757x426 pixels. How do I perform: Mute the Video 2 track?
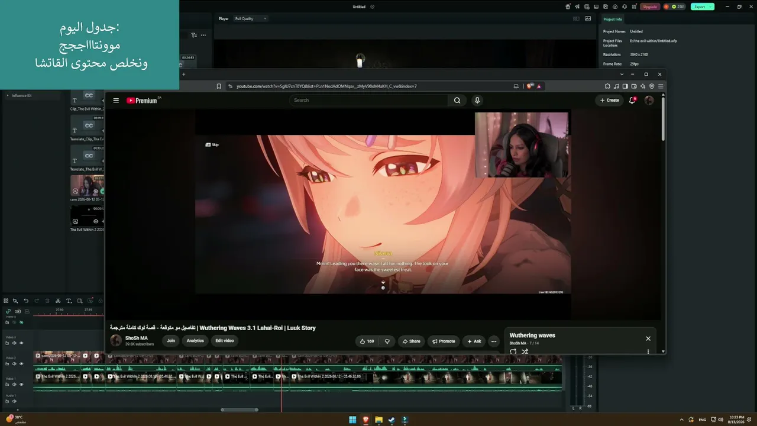[x=14, y=364]
